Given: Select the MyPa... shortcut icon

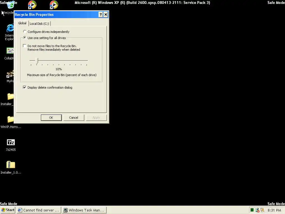Looking at the screenshot, I should pos(10,74).
